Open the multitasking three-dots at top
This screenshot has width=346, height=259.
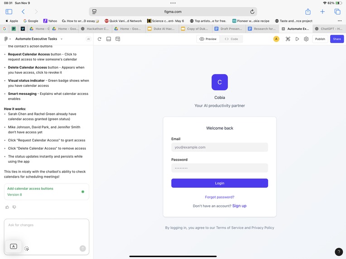(x=173, y=3)
